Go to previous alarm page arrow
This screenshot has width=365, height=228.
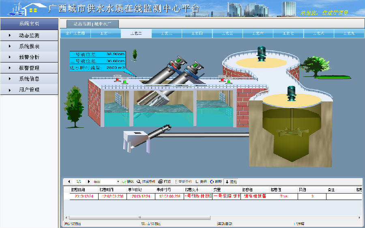pyautogui.click(x=69, y=181)
